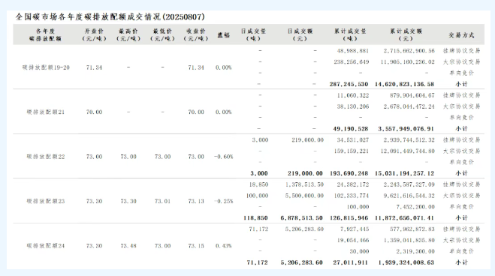Screen dimensions: 495x276
Task: Select the row label 碳排放配额24
Action: click(x=46, y=246)
